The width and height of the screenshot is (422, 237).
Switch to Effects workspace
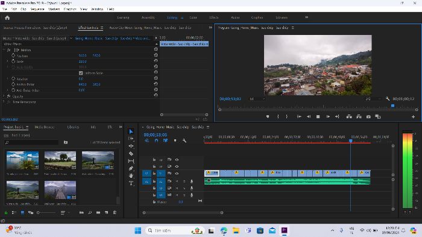pos(214,17)
